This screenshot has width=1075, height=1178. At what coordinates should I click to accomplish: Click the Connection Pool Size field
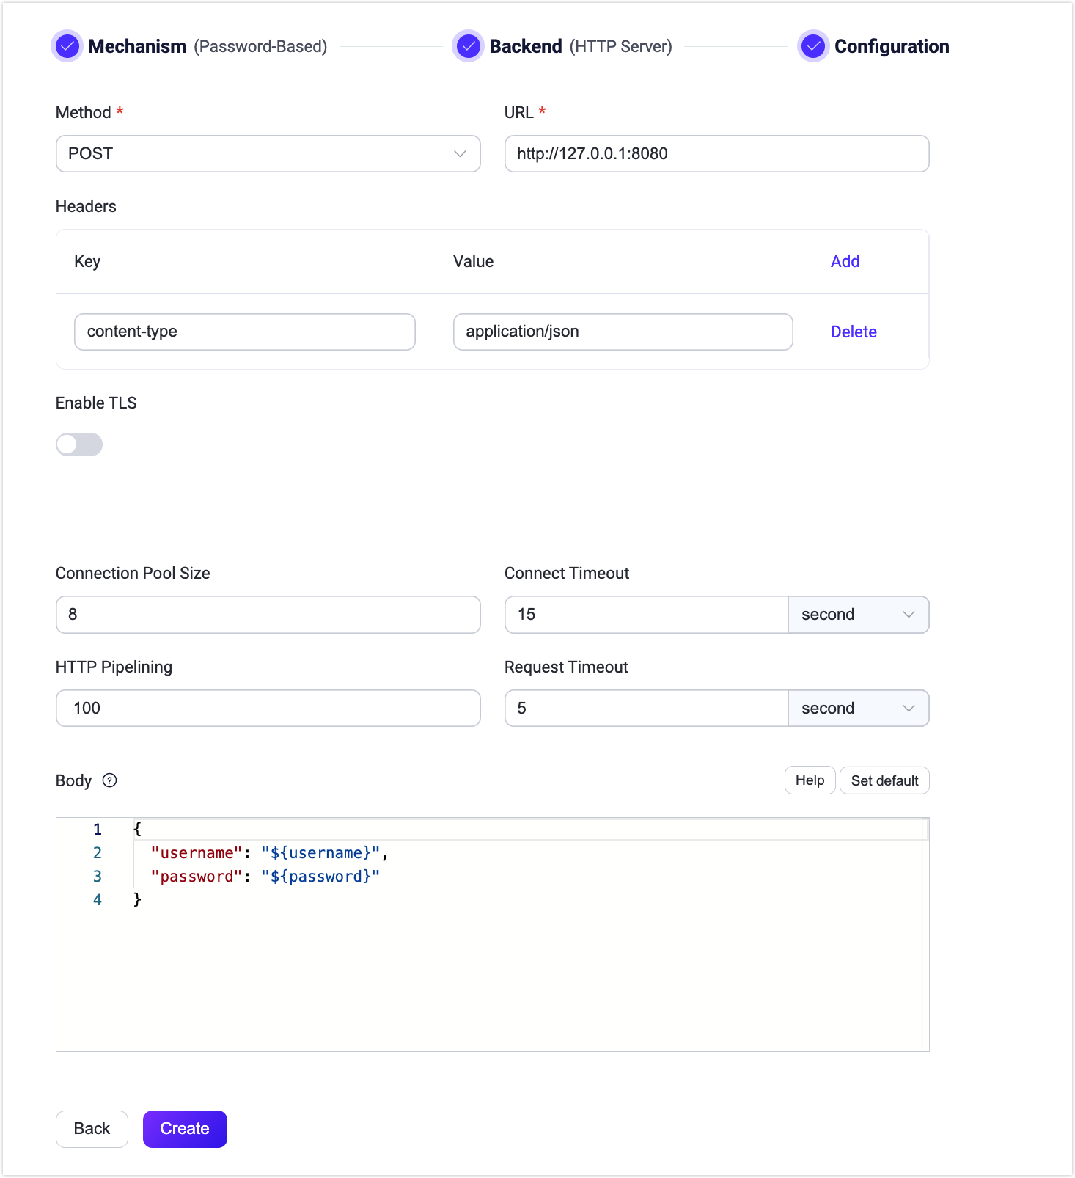click(x=268, y=615)
